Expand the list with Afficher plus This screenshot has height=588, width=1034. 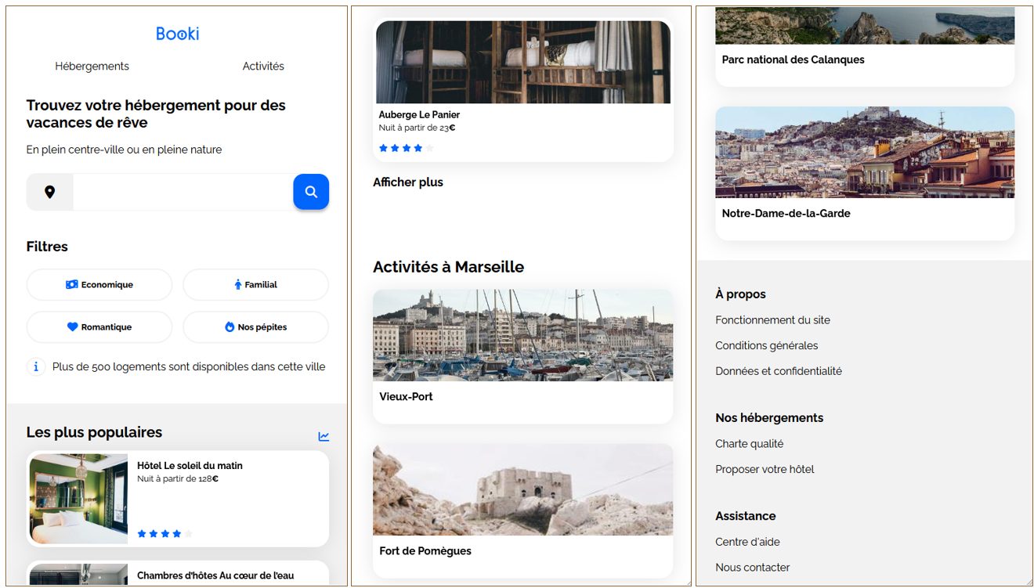pos(408,182)
